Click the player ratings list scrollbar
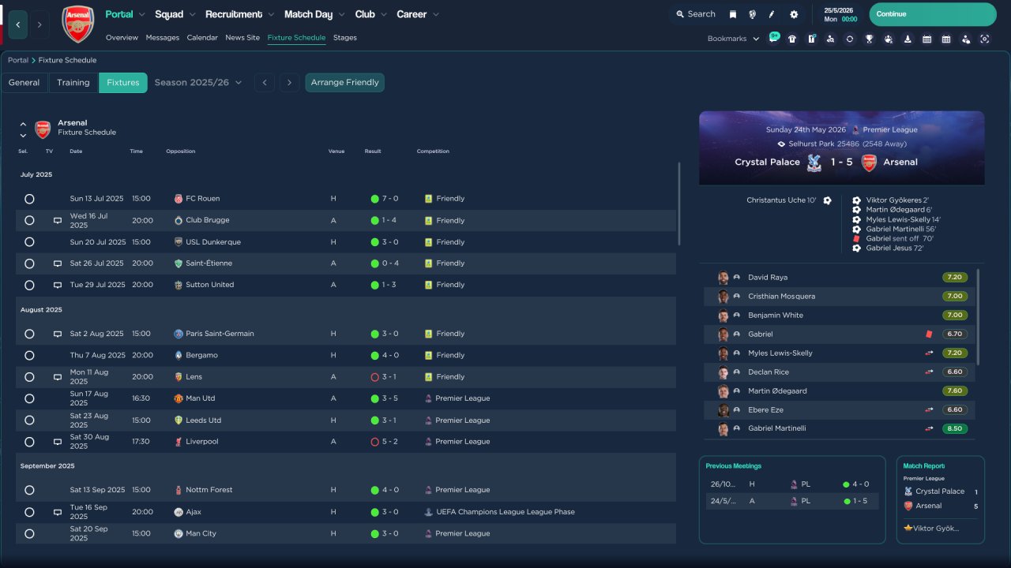 [x=979, y=317]
